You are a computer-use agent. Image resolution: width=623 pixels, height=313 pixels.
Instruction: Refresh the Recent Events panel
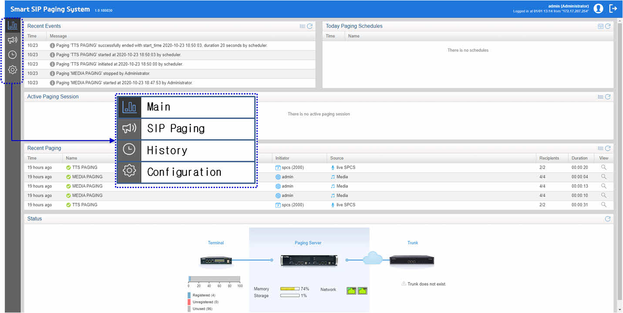point(310,26)
